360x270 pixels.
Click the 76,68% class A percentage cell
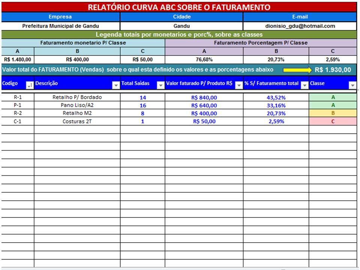tap(204, 59)
